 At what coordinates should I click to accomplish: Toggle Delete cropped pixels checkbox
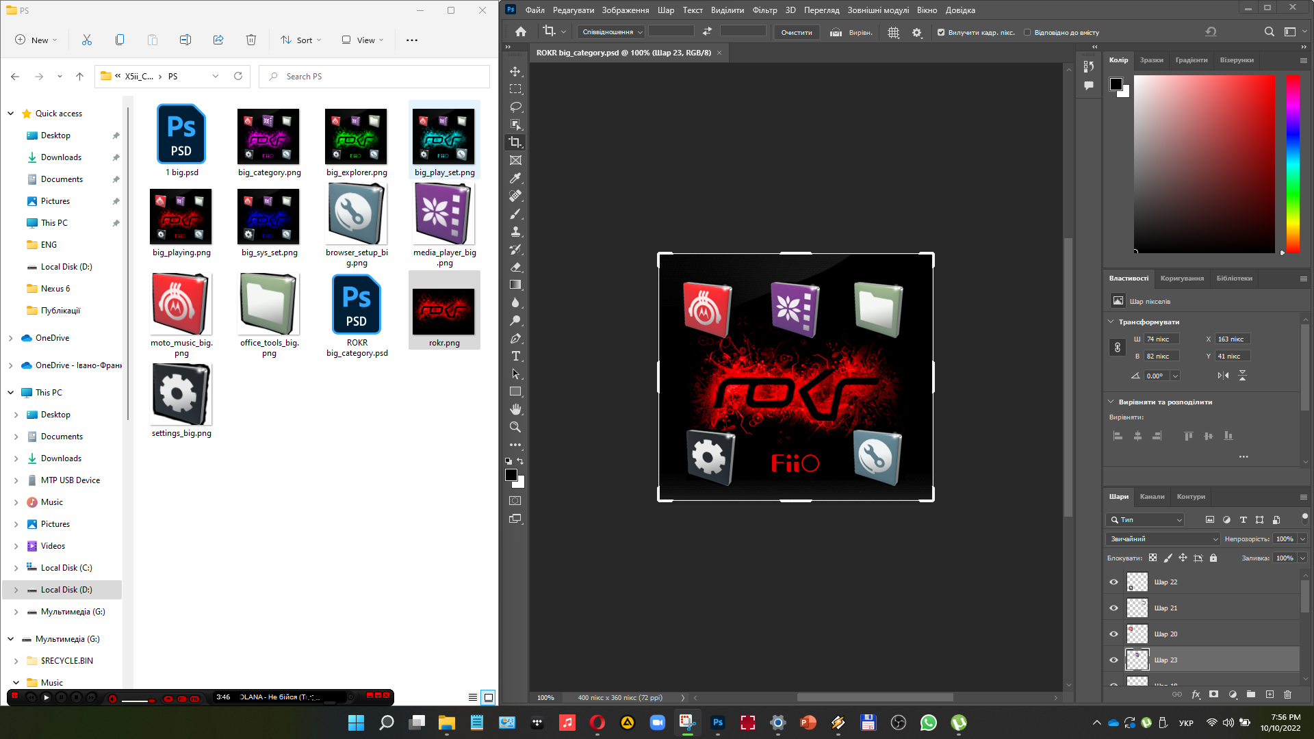click(x=941, y=32)
